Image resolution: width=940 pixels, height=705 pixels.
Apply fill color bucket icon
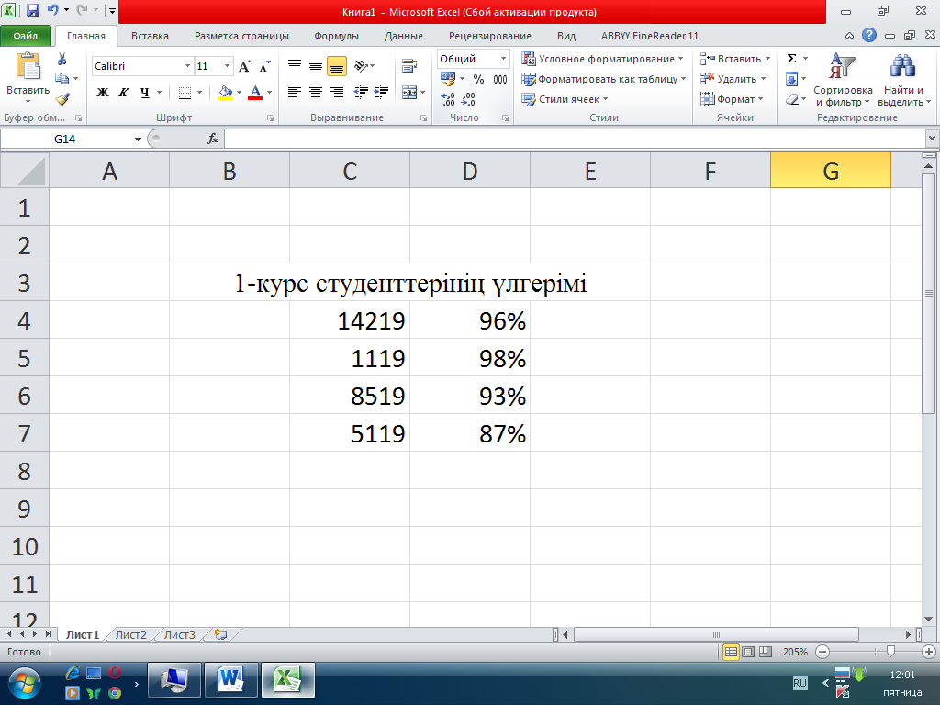point(226,93)
